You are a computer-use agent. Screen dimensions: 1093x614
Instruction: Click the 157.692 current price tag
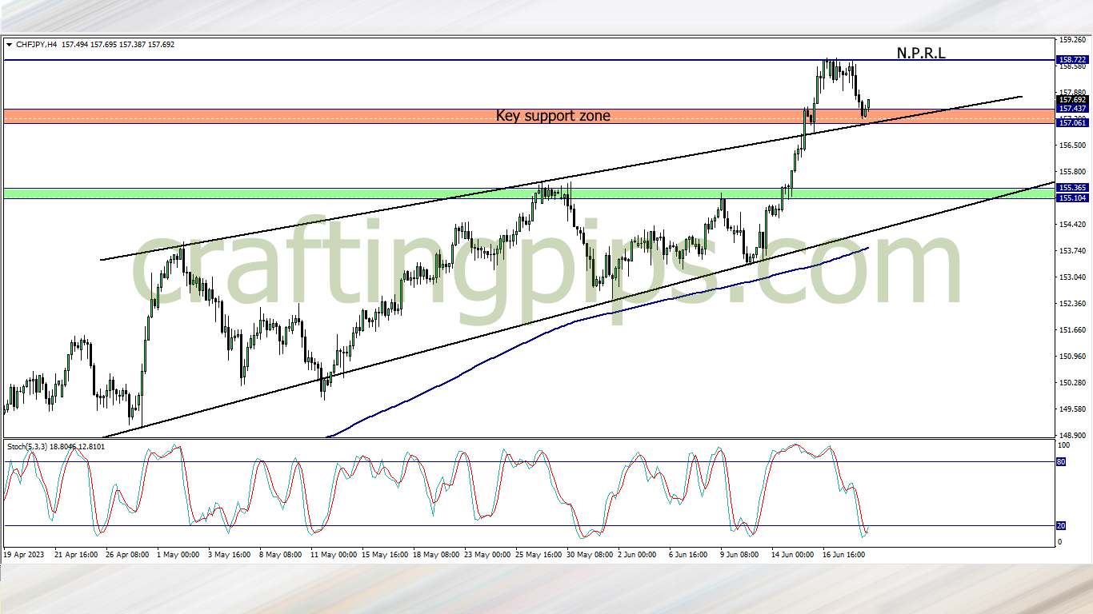[1072, 100]
